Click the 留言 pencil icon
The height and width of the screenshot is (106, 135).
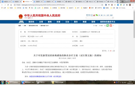pos(99,25)
